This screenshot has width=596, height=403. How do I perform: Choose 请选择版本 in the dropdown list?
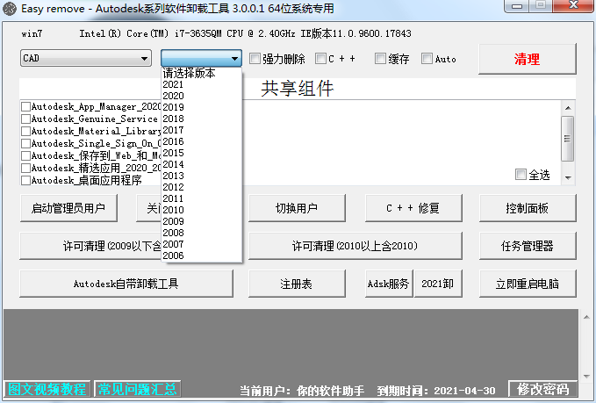coord(202,73)
